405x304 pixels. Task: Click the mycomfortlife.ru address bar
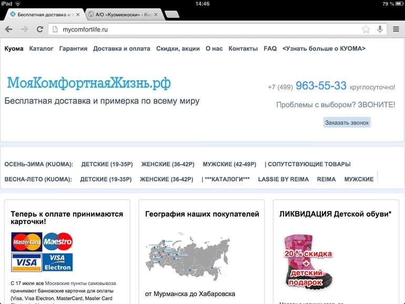click(x=205, y=29)
